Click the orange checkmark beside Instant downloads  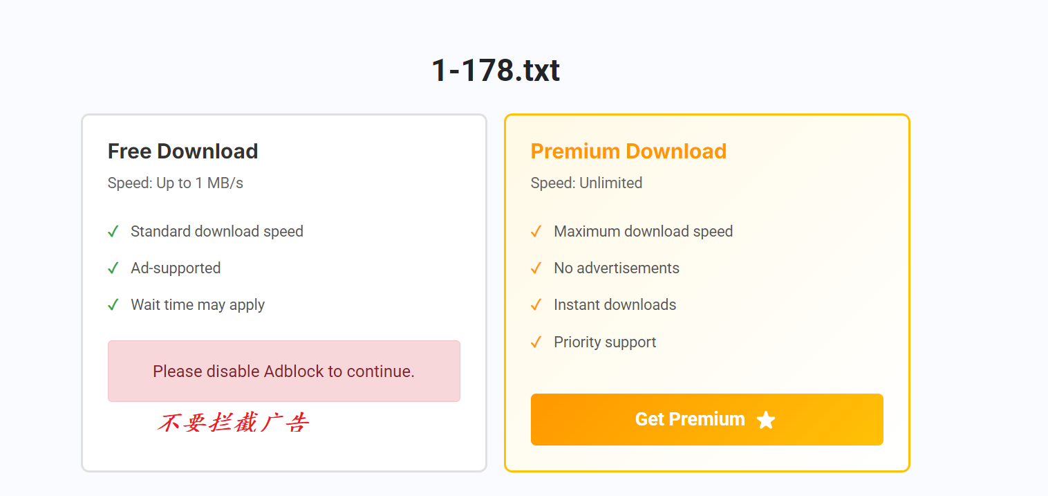coord(536,304)
